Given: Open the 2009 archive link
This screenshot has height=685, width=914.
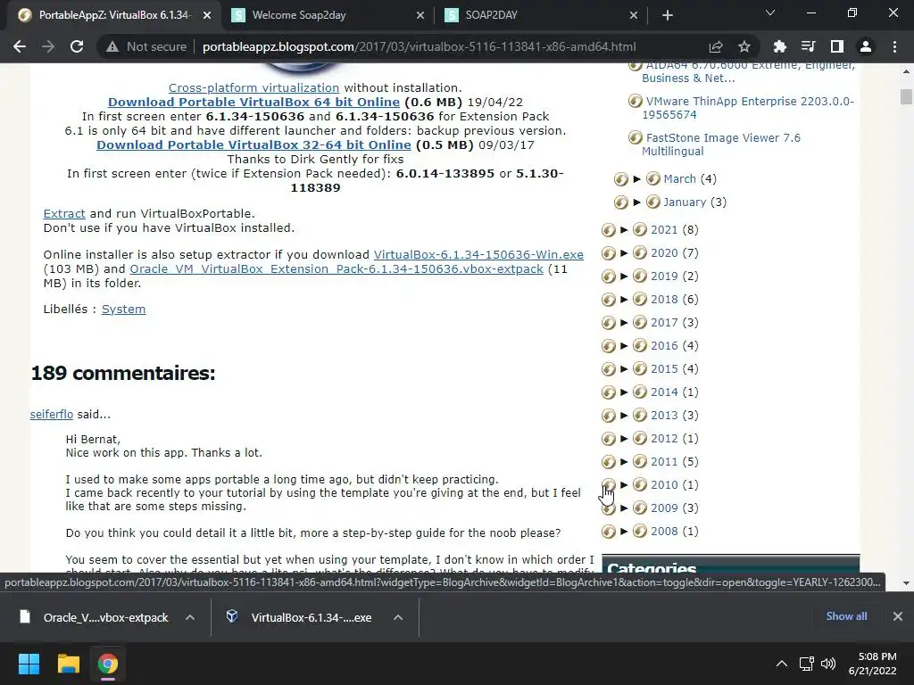Looking at the screenshot, I should point(664,508).
